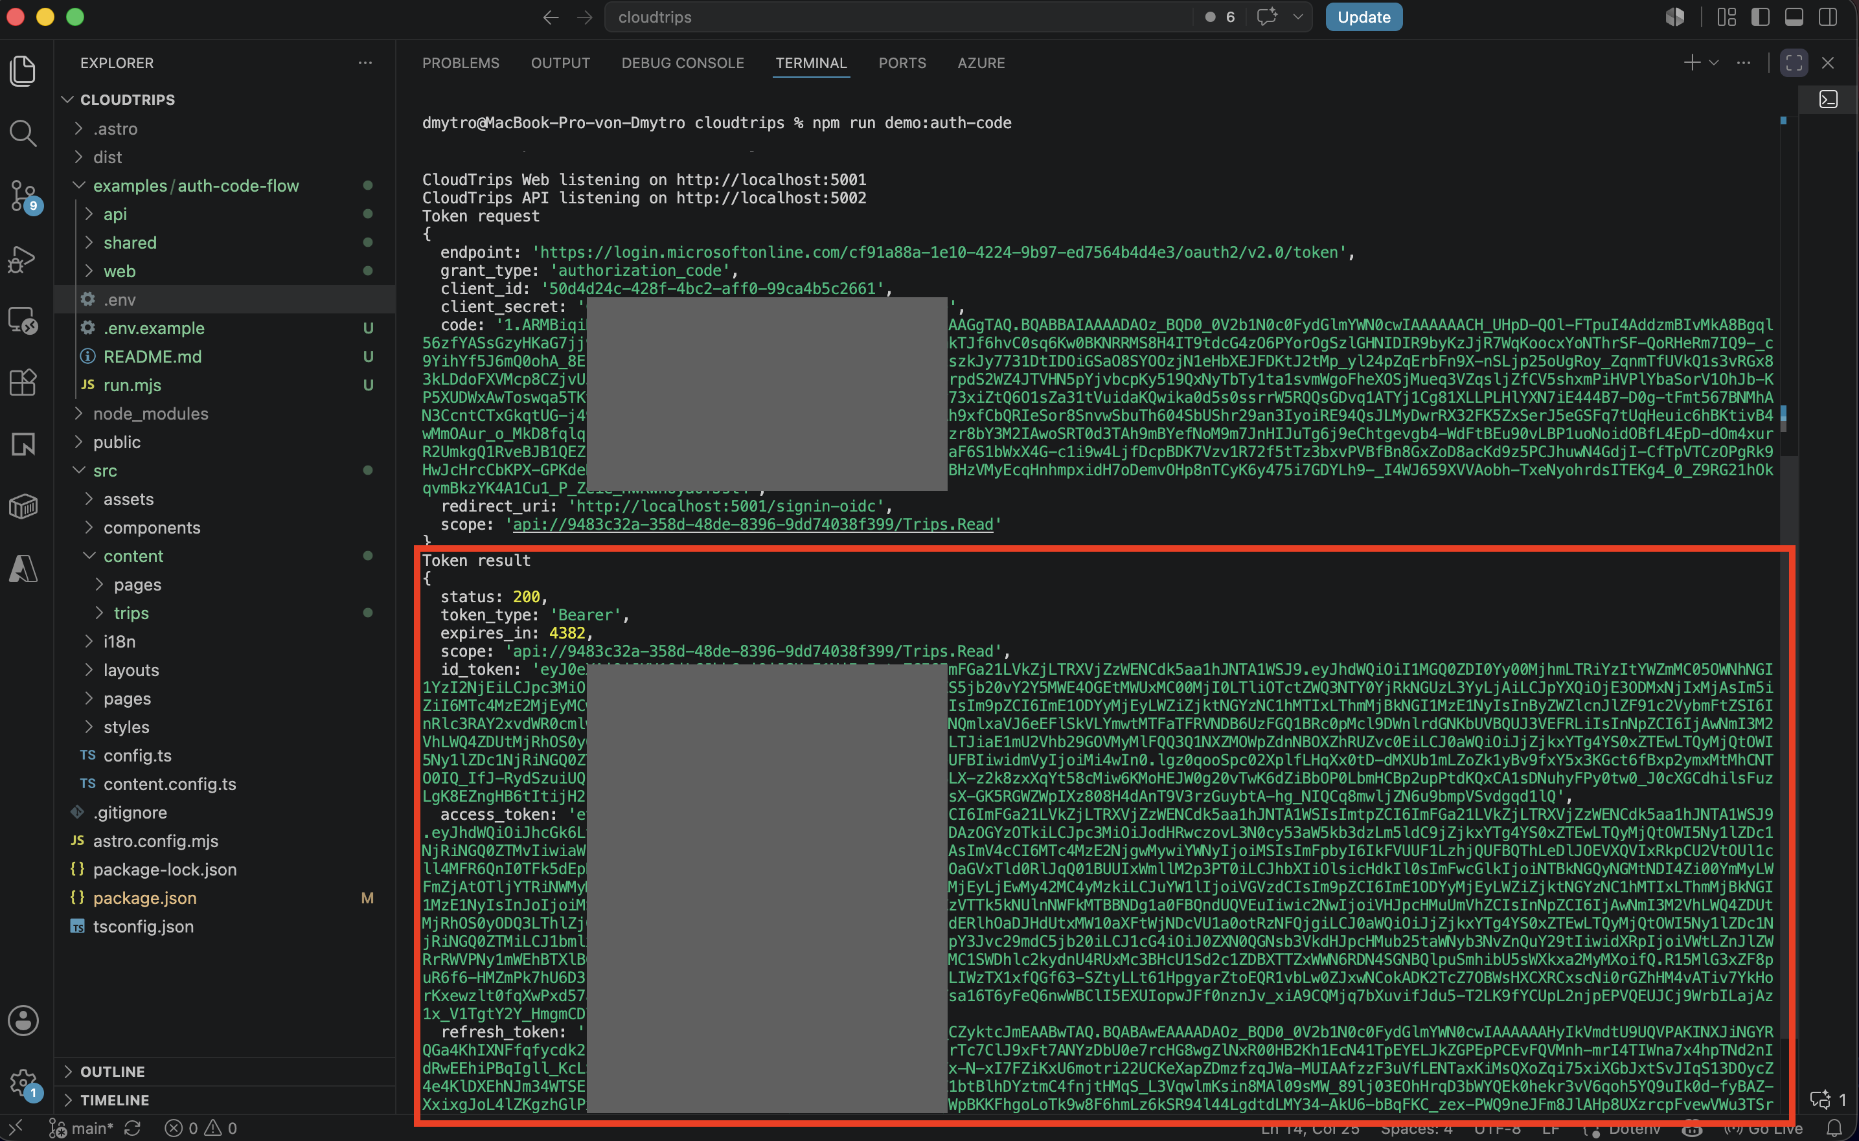Viewport: 1859px width, 1141px height.
Task: Click the sync changes status bar icon
Action: click(x=133, y=1128)
